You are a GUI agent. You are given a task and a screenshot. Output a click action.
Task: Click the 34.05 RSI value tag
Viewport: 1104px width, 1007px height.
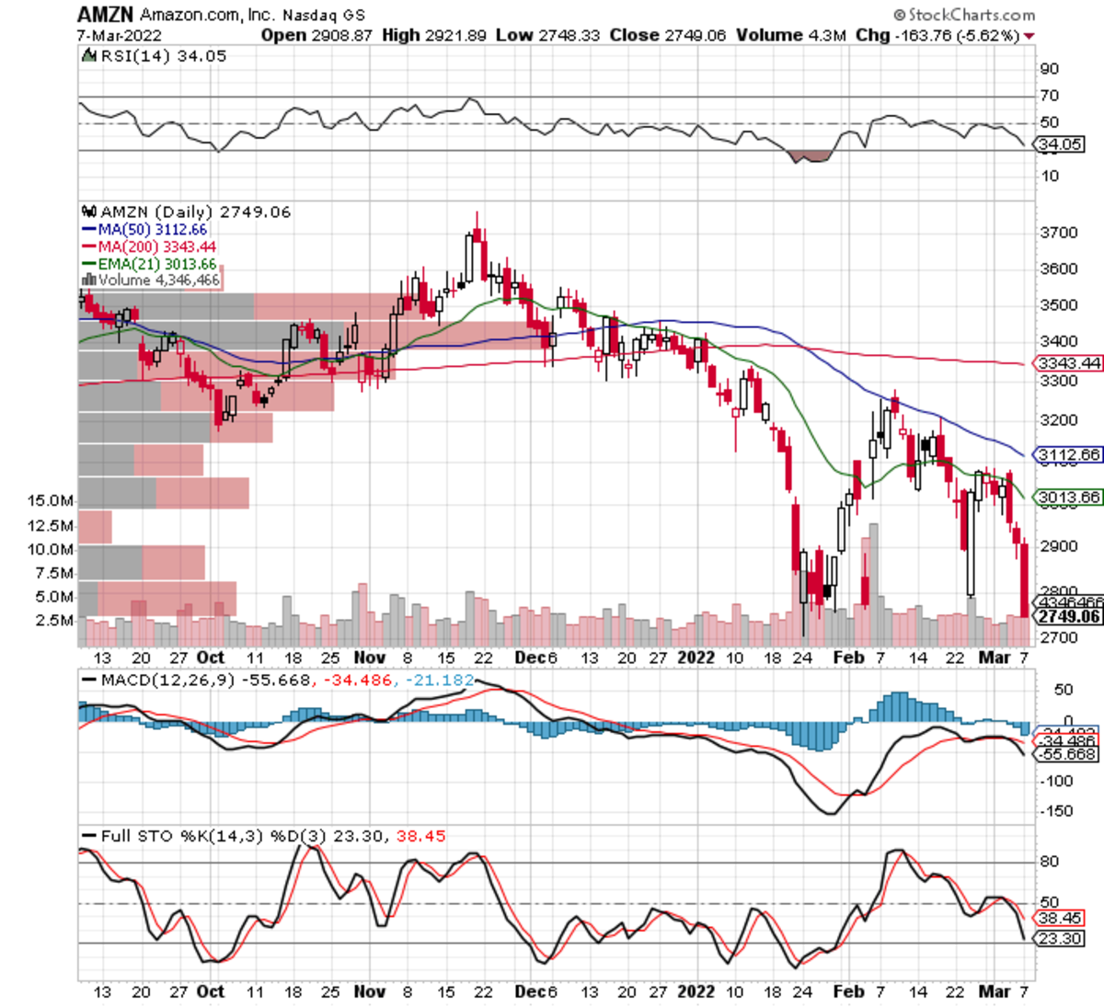click(1060, 144)
